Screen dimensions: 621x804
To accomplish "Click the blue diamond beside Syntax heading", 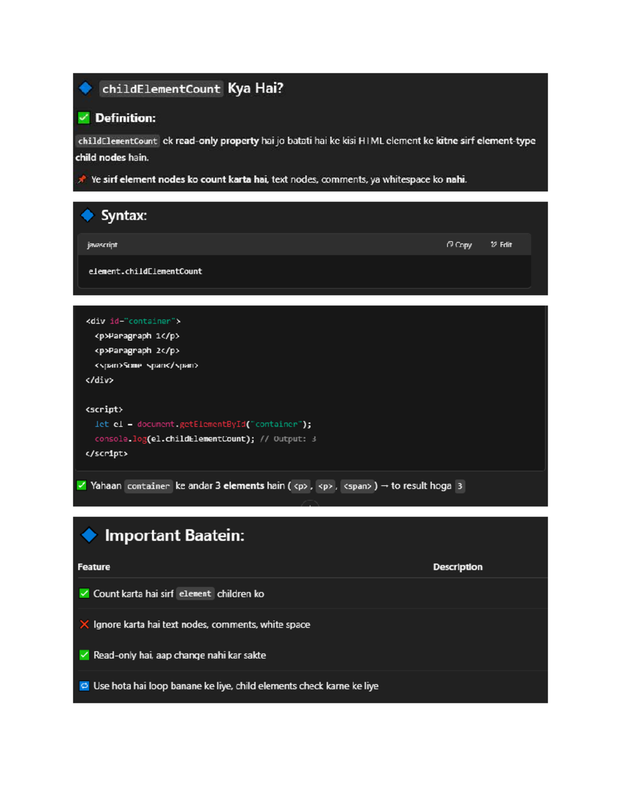I will tap(87, 215).
